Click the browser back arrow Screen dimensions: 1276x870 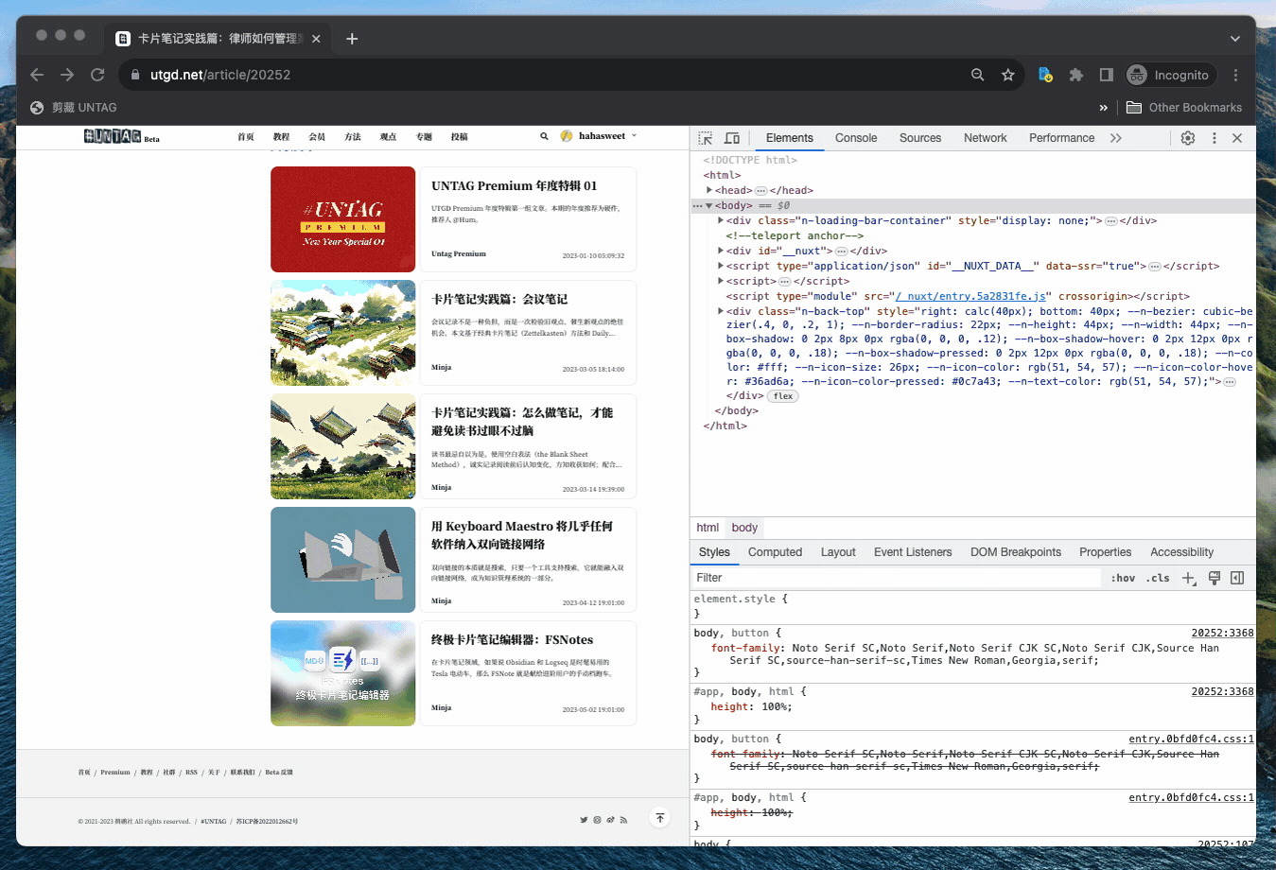37,75
